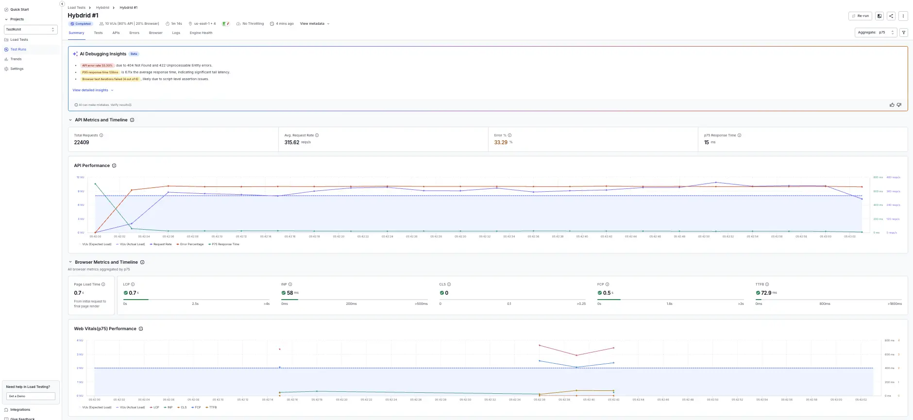Viewport: 913px width, 420px height.
Task: Click the filter funnel icon
Action: pyautogui.click(x=904, y=33)
